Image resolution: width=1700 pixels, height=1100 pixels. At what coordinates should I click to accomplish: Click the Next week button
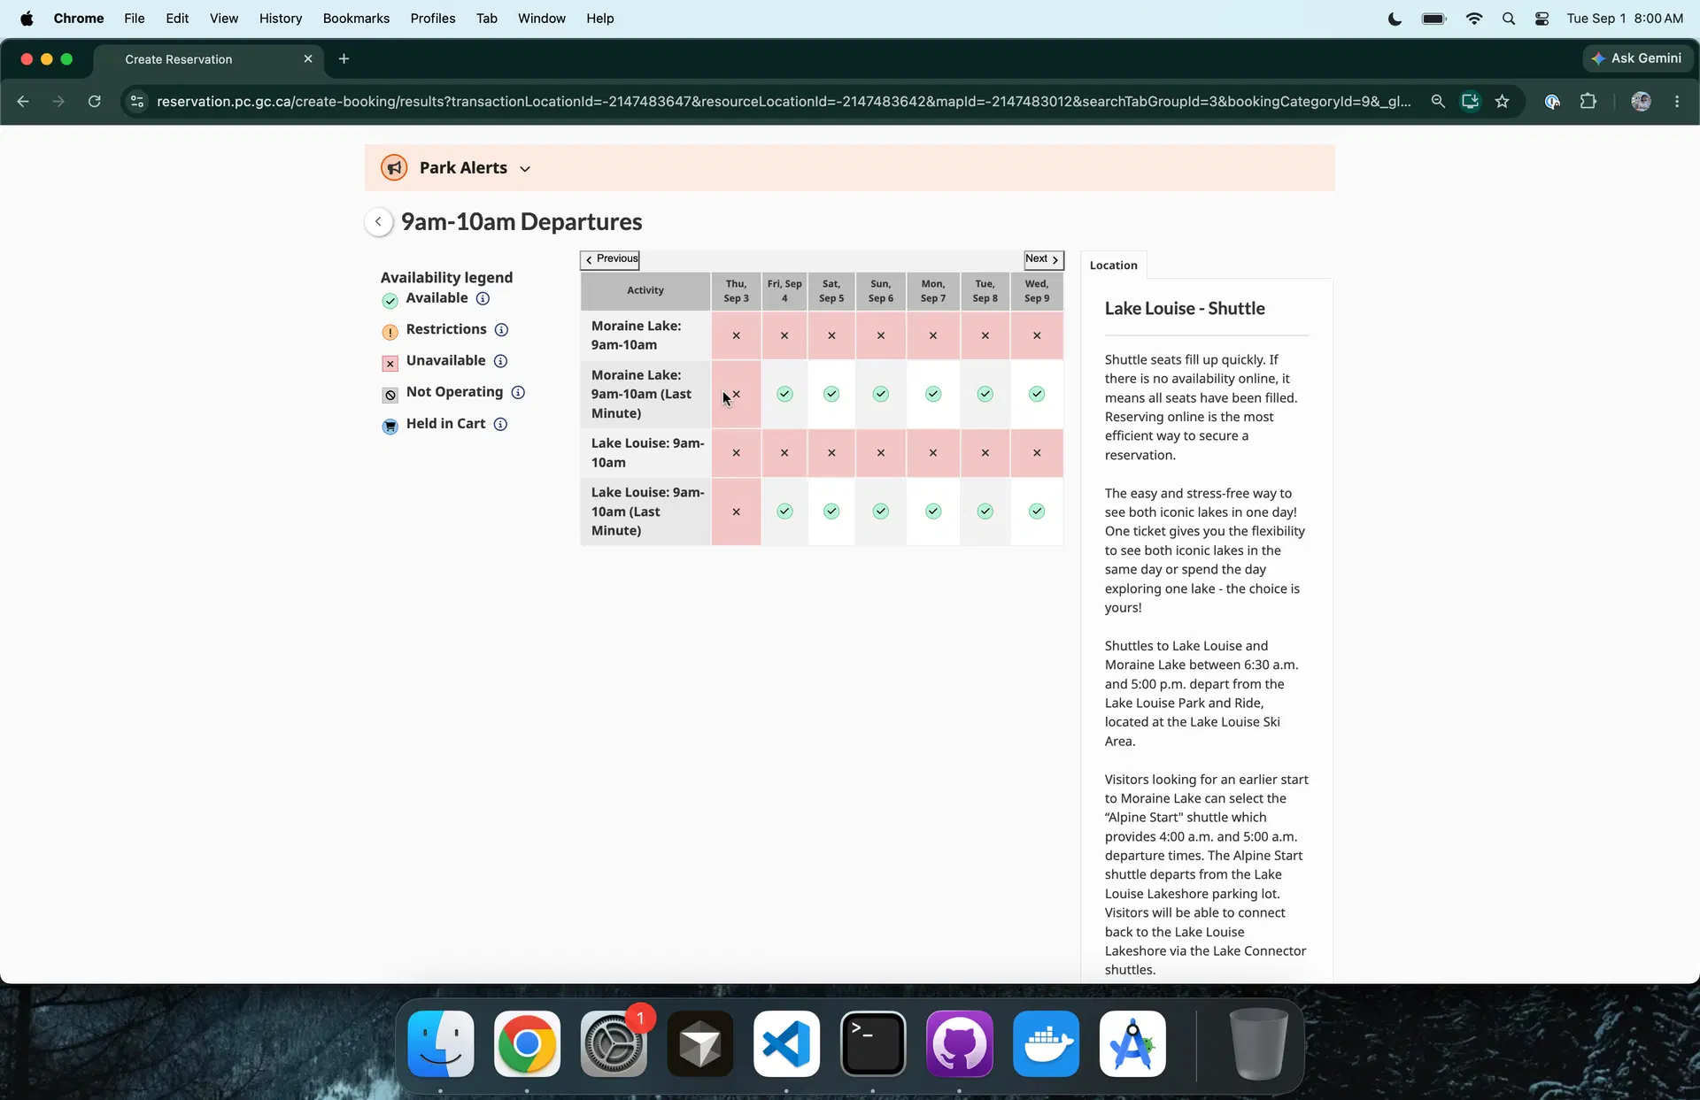coord(1043,259)
